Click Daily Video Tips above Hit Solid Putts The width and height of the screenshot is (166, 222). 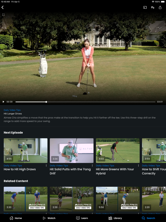tap(59, 166)
